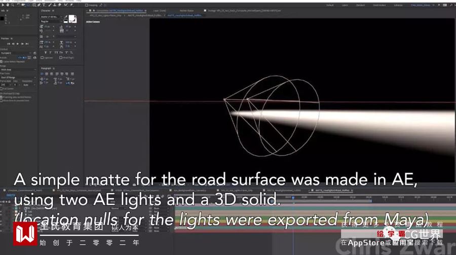Image resolution: width=456 pixels, height=255 pixels.
Task: Apply Small Caps in Character panel
Action: pos(61,53)
